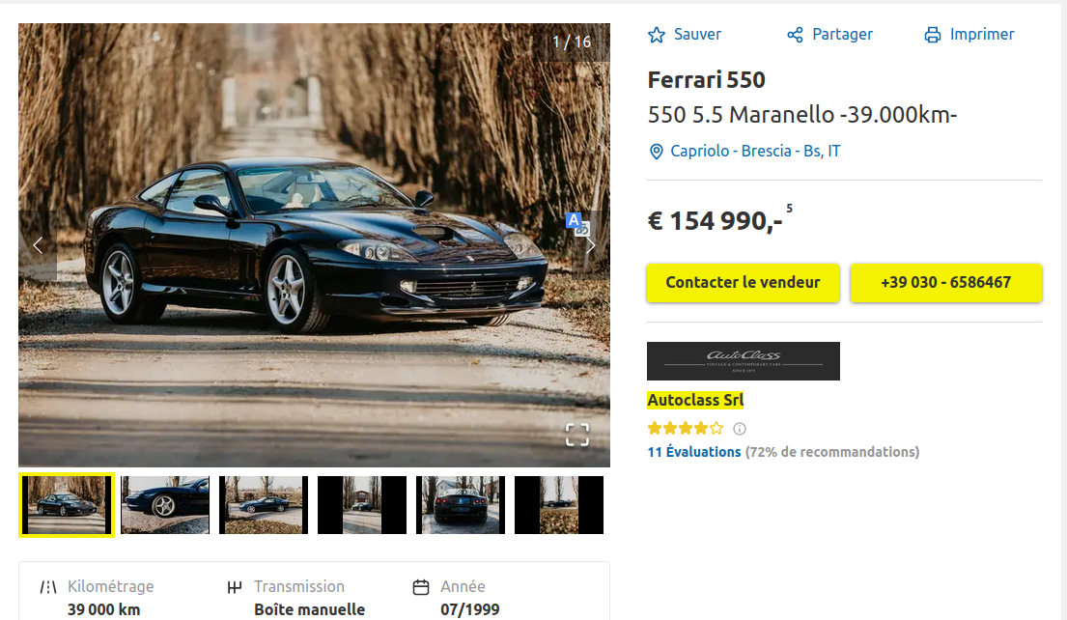Open fullscreen view of the car photo
Image resolution: width=1067 pixels, height=620 pixels.
[577, 435]
